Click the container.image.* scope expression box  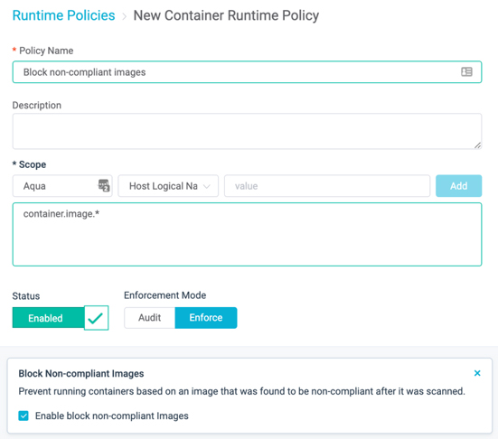(x=247, y=234)
